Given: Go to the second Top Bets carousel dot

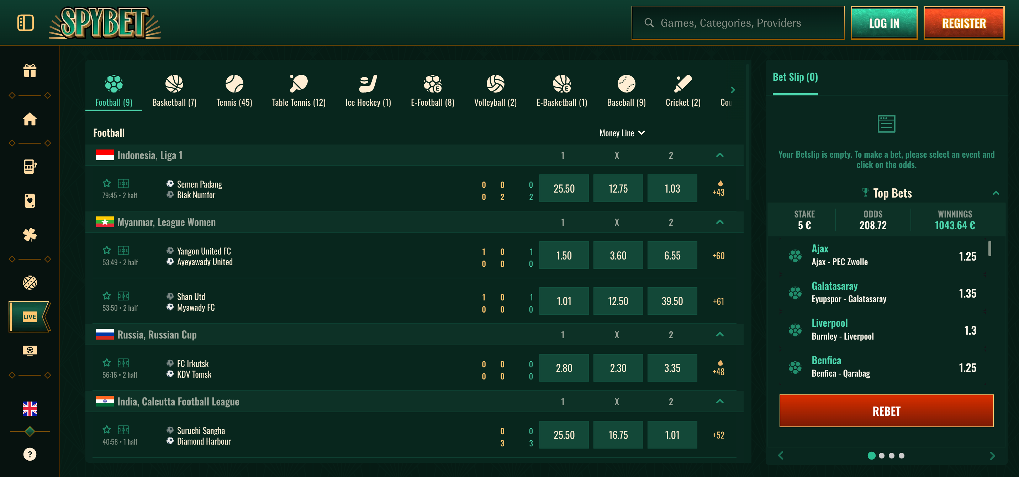Looking at the screenshot, I should tap(881, 456).
